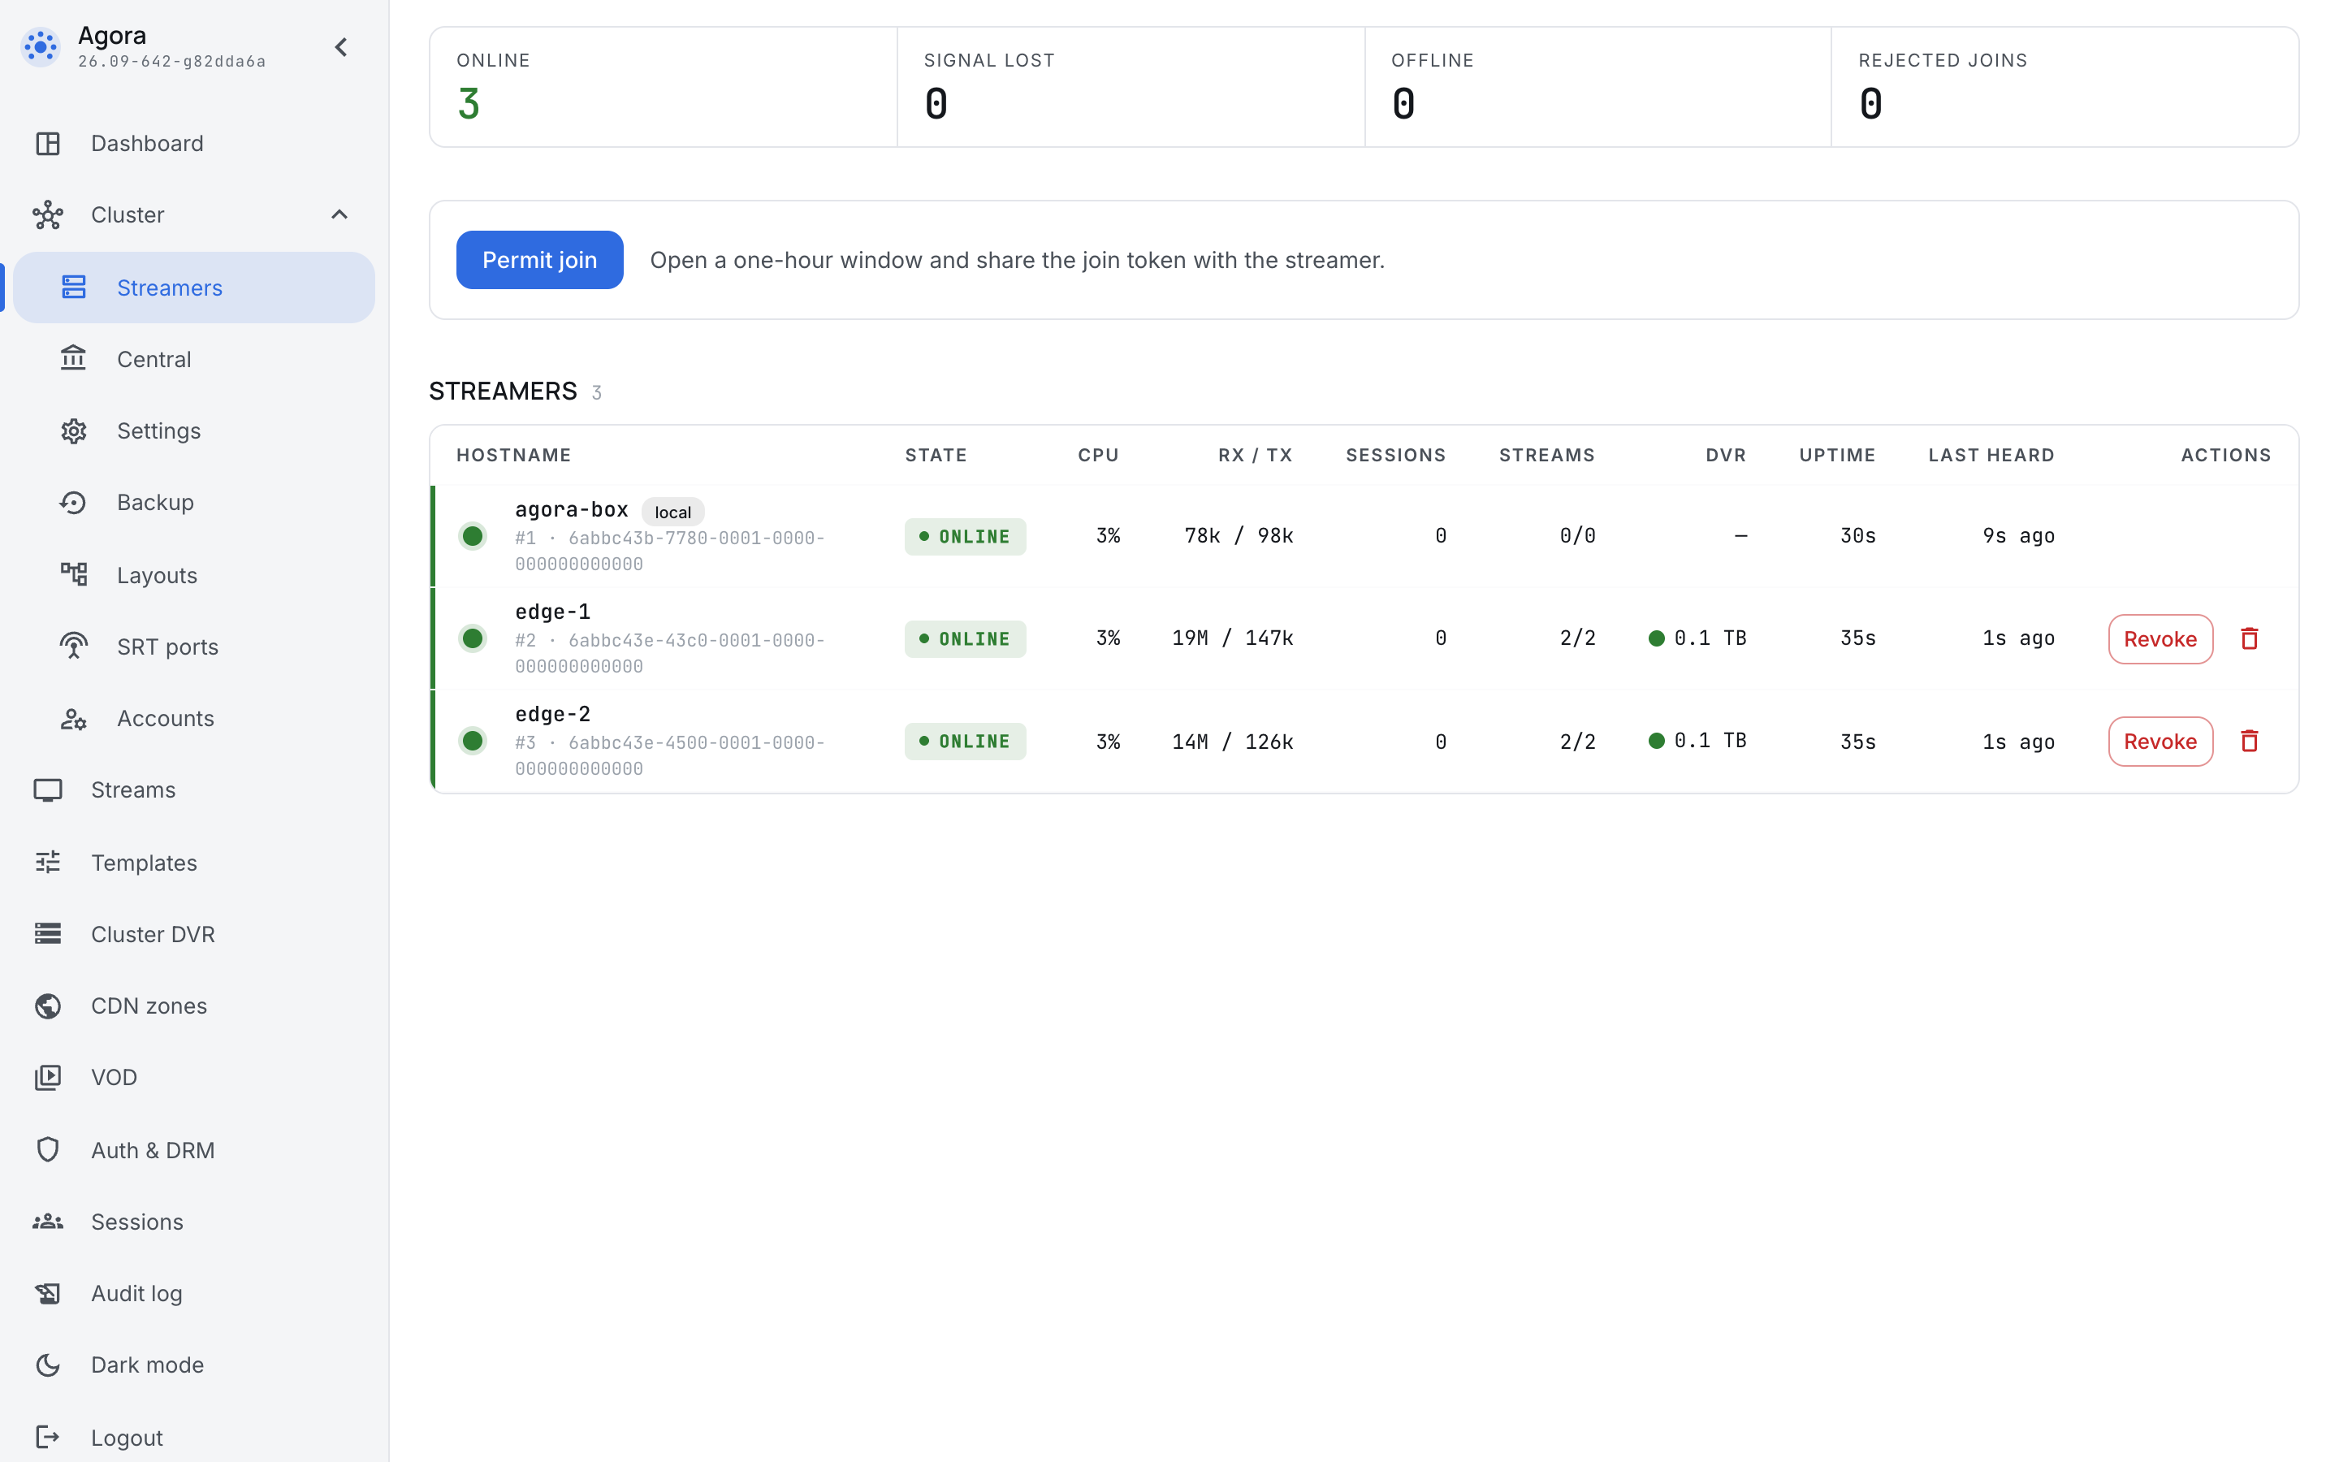Click the Settings gear icon

point(73,430)
